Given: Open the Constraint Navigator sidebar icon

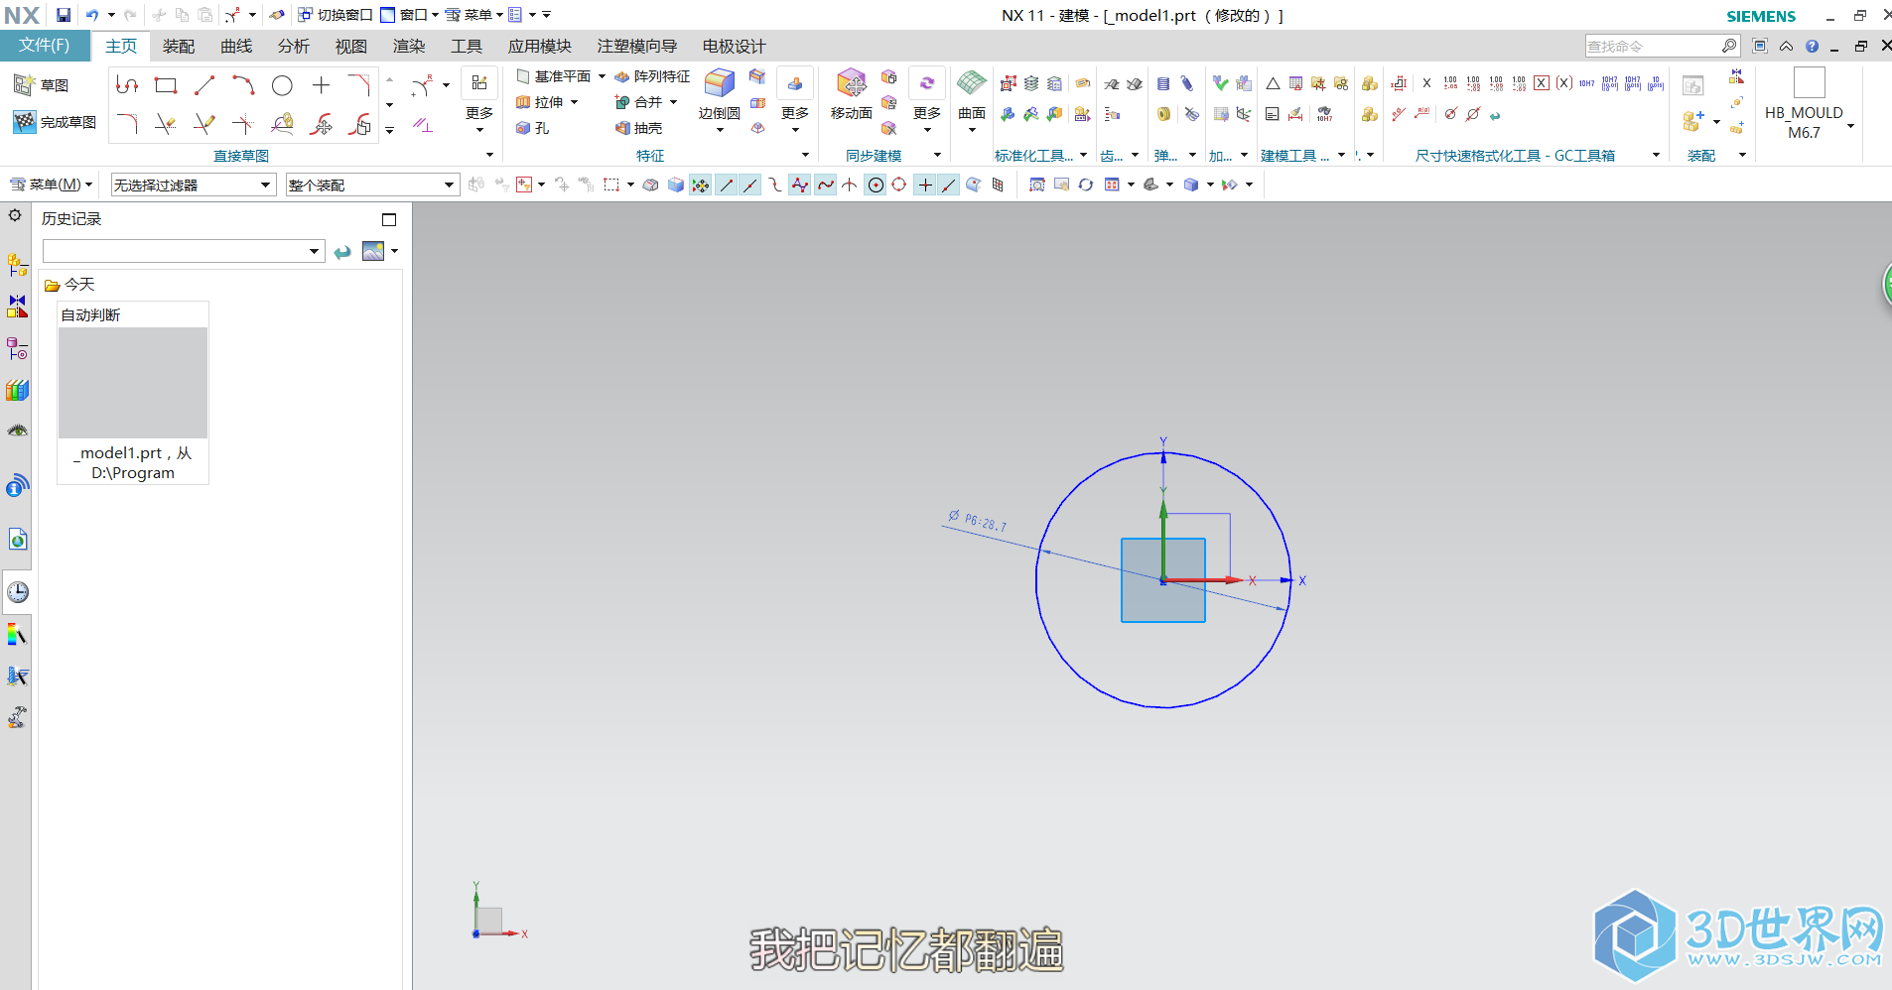Looking at the screenshot, I should click(17, 307).
